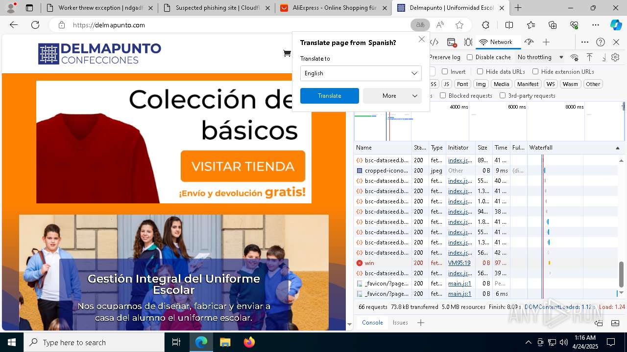Close the translate popup
Screen dimensions: 627x352
(422, 39)
